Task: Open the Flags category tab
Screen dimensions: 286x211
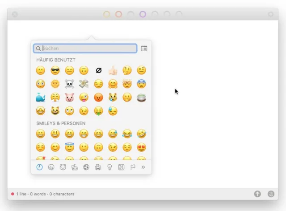Action: pos(133,167)
